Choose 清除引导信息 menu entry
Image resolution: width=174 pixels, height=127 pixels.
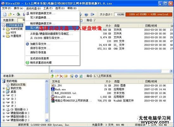coord(53,52)
